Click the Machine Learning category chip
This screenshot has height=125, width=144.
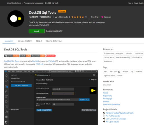123,57
